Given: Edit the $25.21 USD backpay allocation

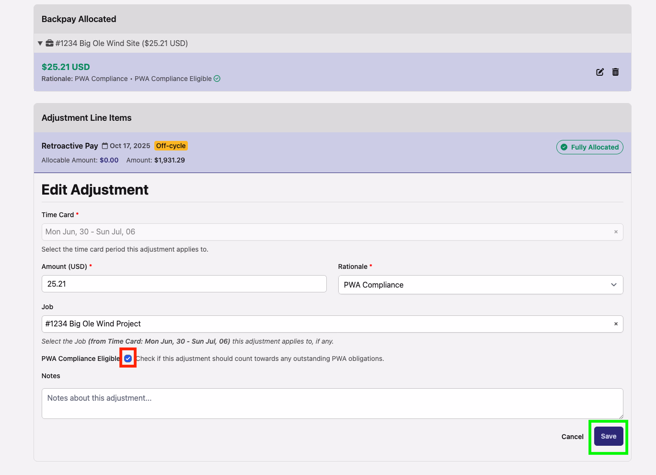Looking at the screenshot, I should 600,72.
